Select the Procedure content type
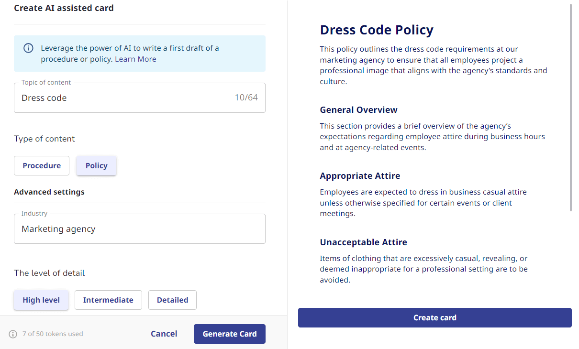 [41, 165]
